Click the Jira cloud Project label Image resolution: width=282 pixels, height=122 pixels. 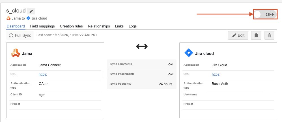pyautogui.click(x=188, y=104)
